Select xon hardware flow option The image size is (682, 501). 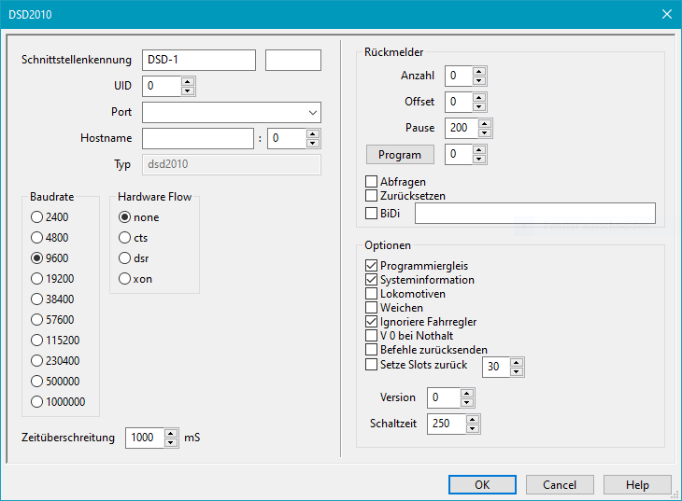[x=125, y=279]
